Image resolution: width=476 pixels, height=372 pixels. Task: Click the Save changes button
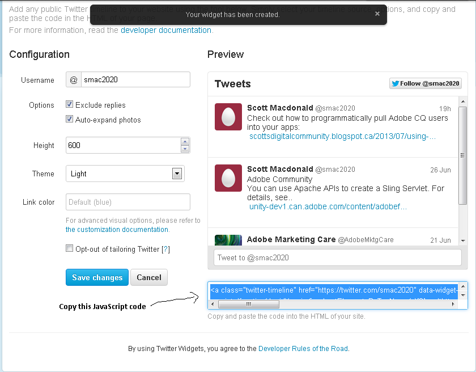pos(97,277)
